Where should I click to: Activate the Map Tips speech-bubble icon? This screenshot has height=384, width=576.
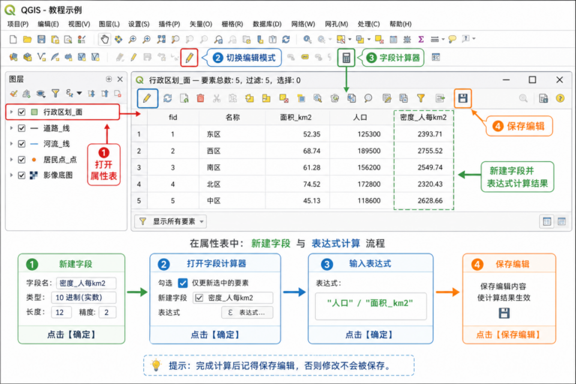coord(452,39)
